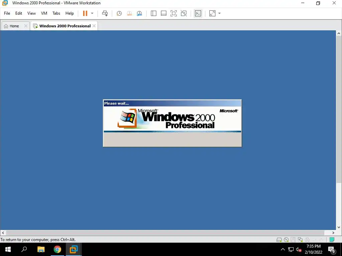
Task: Click the vertical scrollbar down arrow
Action: click(339, 227)
